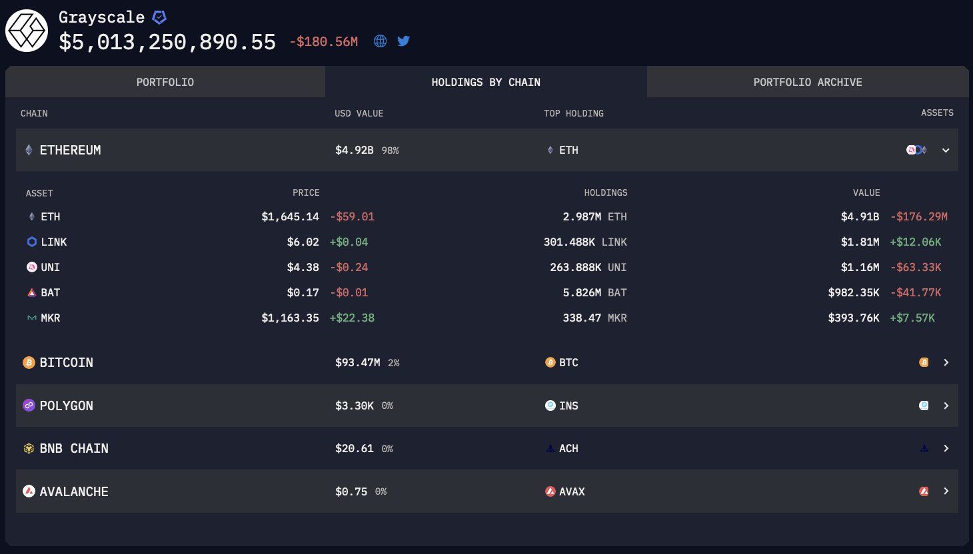This screenshot has height=554, width=973.
Task: Select the MKR asset row
Action: click(486, 318)
